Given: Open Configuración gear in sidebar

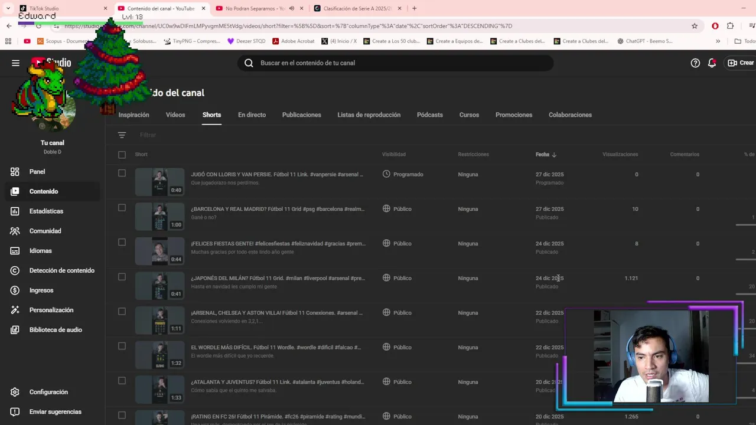Looking at the screenshot, I should coord(15,392).
